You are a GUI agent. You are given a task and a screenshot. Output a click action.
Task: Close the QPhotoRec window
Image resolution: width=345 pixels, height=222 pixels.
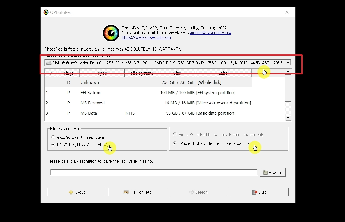click(x=287, y=12)
